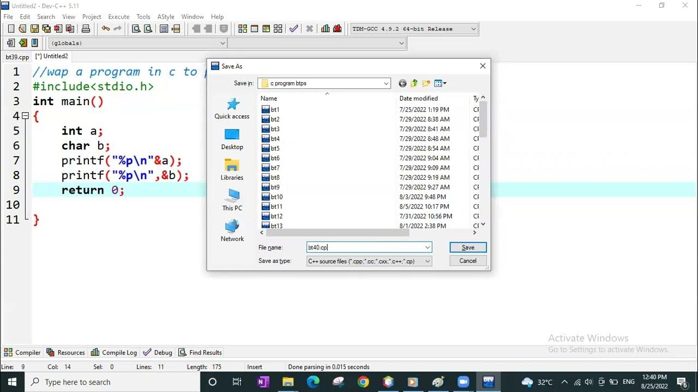Click the bar chart profile icon
Image resolution: width=698 pixels, height=392 pixels.
tap(326, 29)
